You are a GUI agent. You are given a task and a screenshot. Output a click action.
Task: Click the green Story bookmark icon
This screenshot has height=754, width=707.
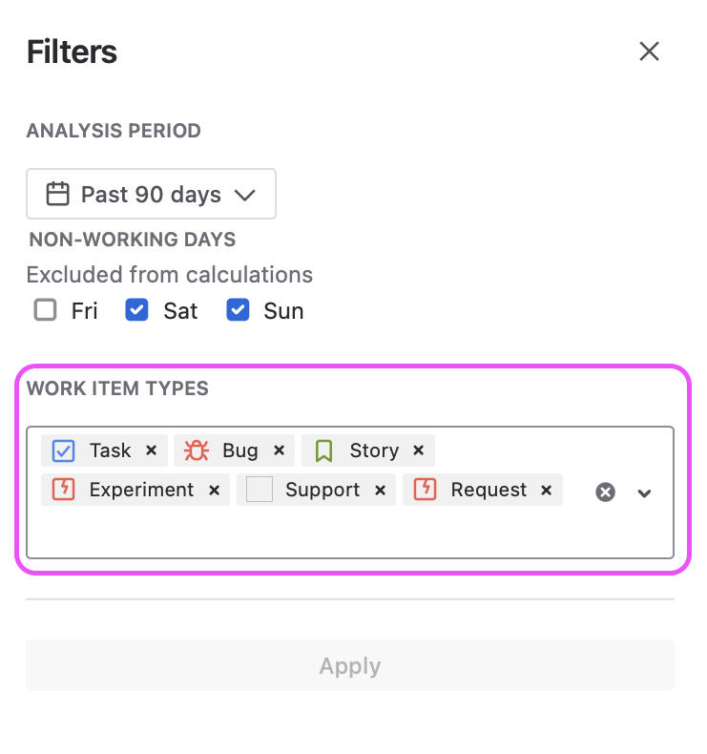tap(324, 451)
